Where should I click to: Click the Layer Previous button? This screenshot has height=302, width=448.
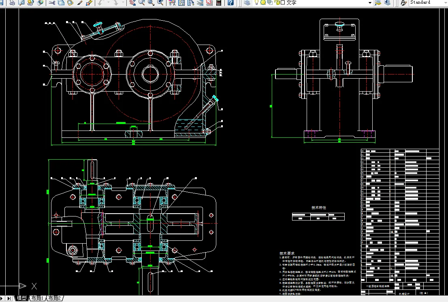388,2
